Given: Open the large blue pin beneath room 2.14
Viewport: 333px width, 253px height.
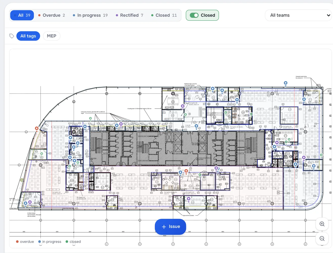Looking at the screenshot, I should (295, 165).
